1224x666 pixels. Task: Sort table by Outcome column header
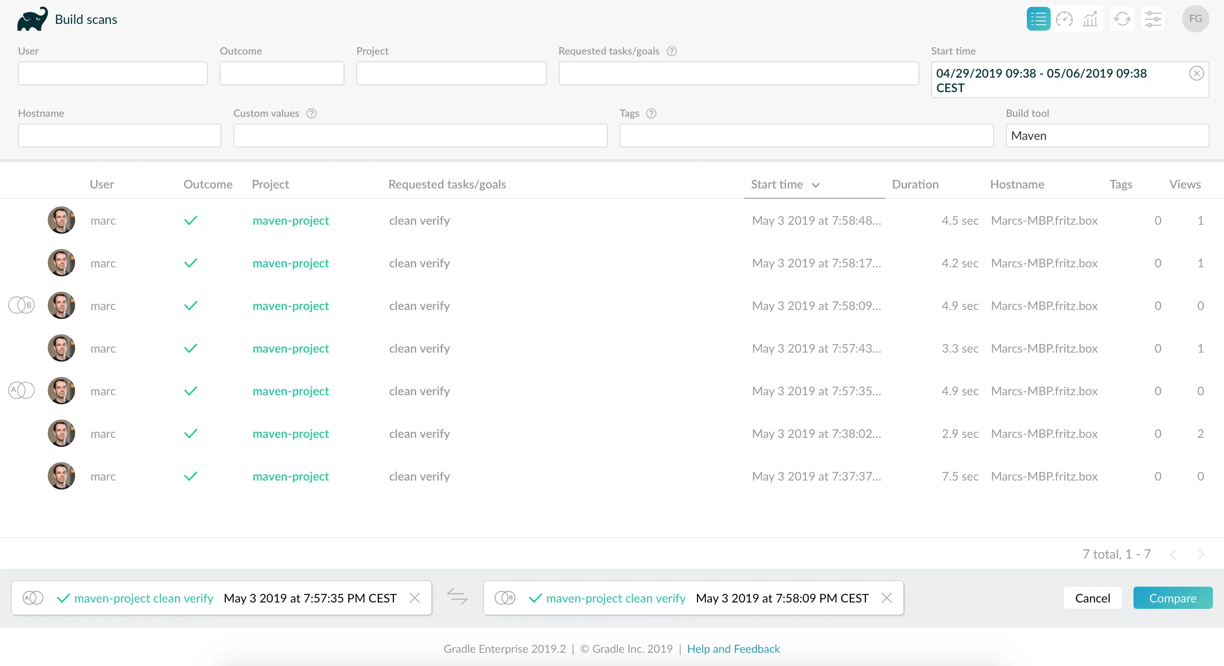(x=208, y=185)
